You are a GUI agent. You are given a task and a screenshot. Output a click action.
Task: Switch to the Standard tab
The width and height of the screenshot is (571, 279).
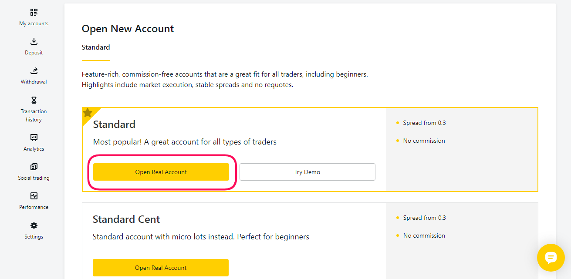pyautogui.click(x=96, y=47)
